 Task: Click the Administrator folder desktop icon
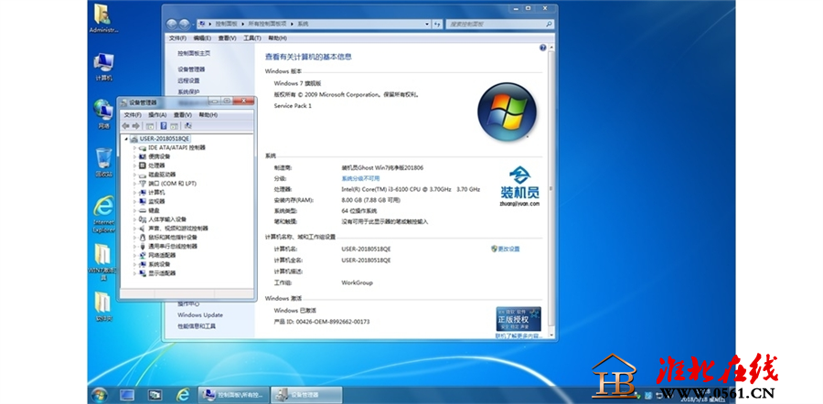[x=104, y=19]
